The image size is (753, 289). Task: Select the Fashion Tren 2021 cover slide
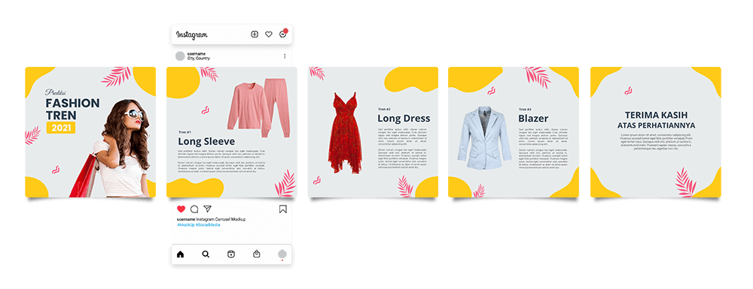[90, 132]
